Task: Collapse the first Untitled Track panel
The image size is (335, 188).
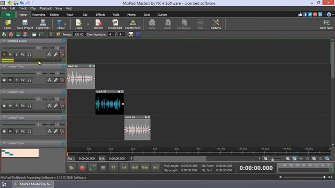Action: [x=4, y=41]
